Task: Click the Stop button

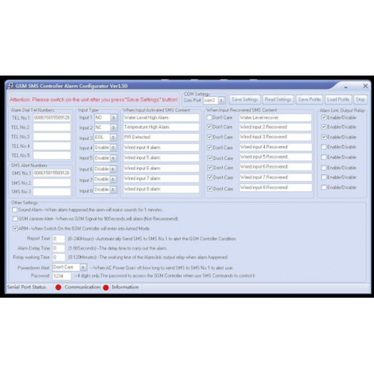Action: 360,99
